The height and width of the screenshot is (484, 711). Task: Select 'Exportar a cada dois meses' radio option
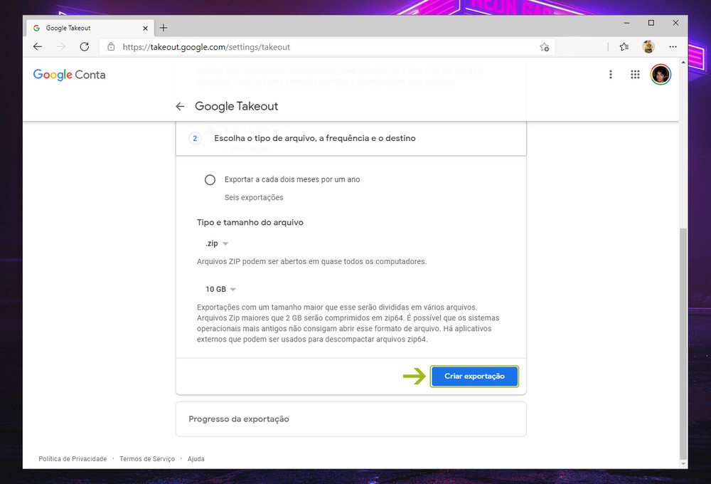pyautogui.click(x=210, y=180)
